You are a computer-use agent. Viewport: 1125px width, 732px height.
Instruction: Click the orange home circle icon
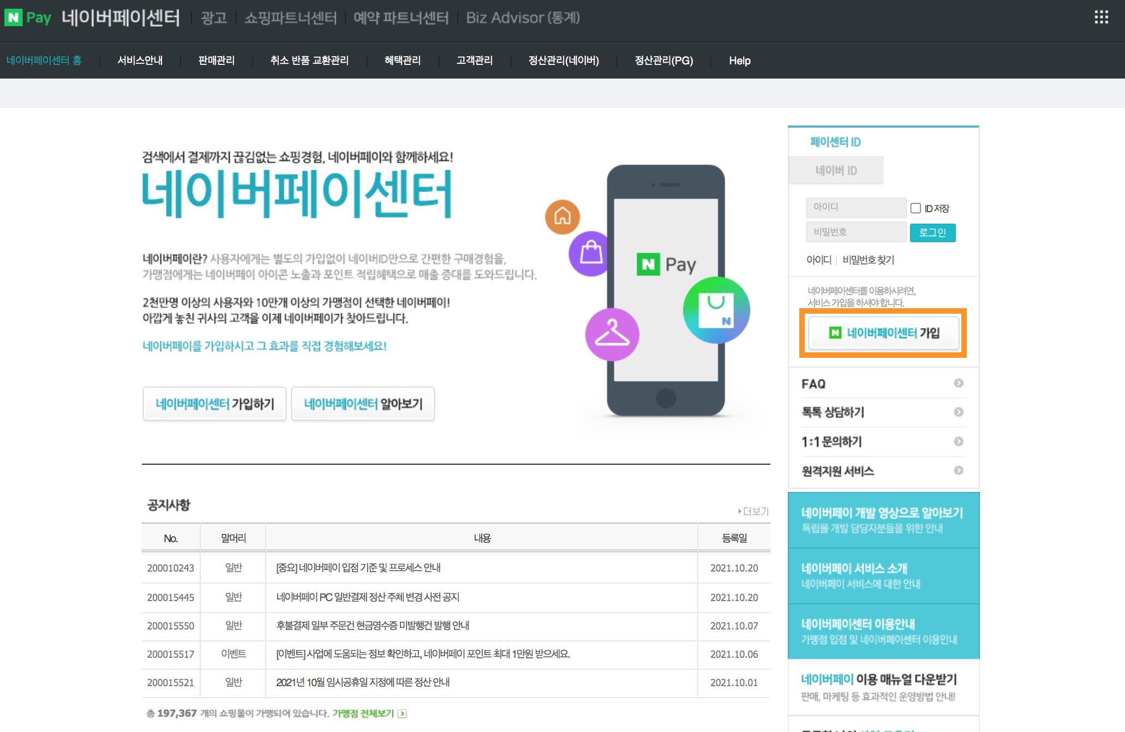pyautogui.click(x=562, y=217)
